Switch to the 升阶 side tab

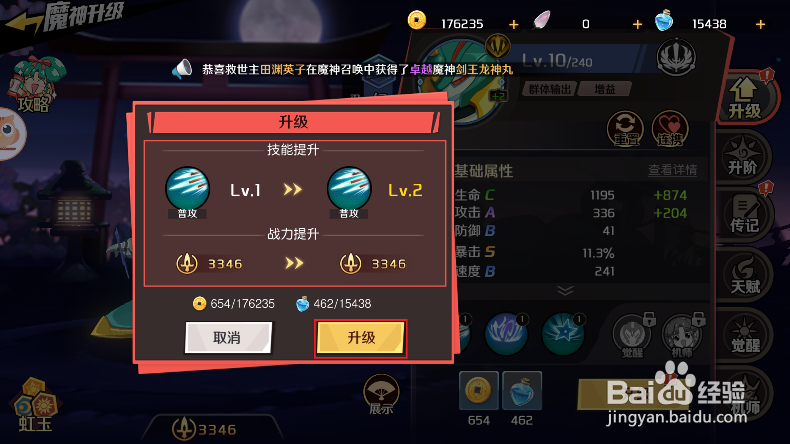click(743, 157)
